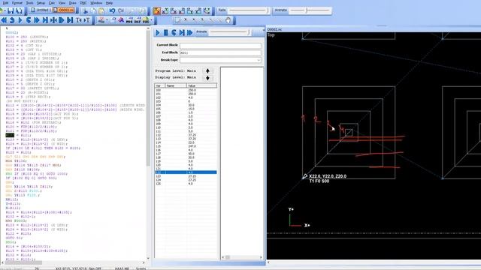The height and width of the screenshot is (270, 481).
Task: Adjust the Fade slider in top toolbar
Action: click(249, 10)
